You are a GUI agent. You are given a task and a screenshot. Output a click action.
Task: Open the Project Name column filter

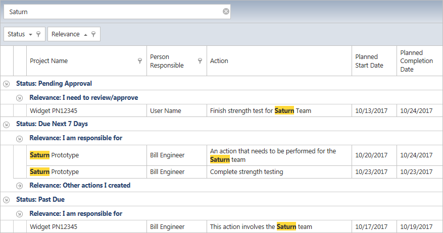[140, 61]
